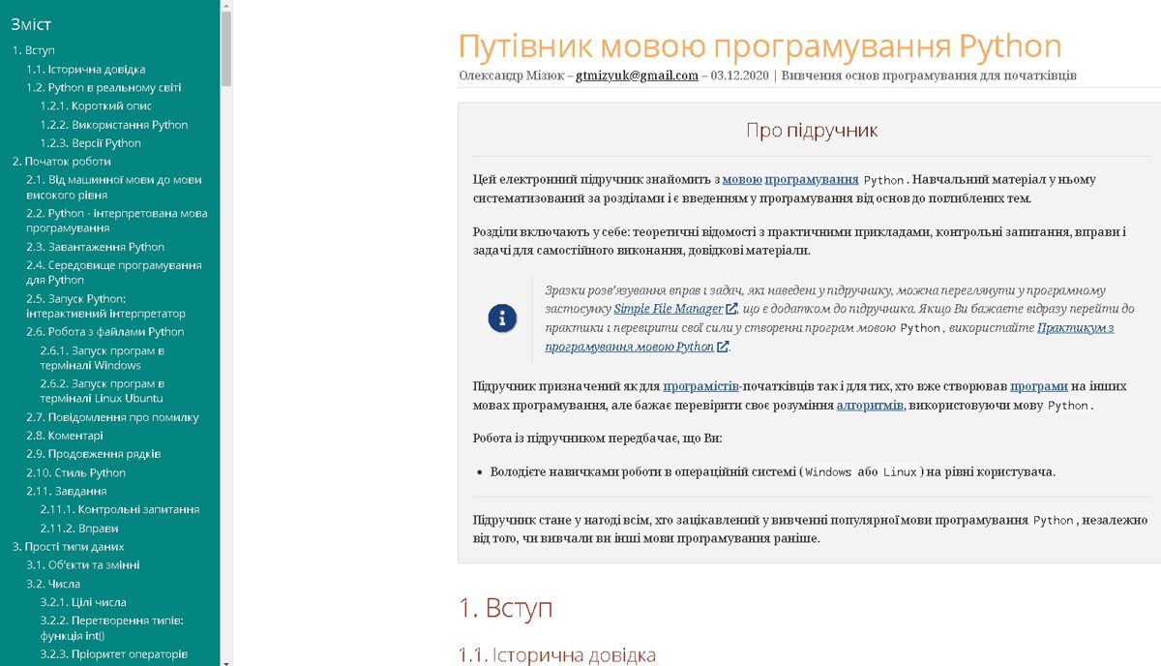Click the main heading 1. Вступ
Image resolution: width=1161 pixels, height=666 pixels.
(505, 609)
